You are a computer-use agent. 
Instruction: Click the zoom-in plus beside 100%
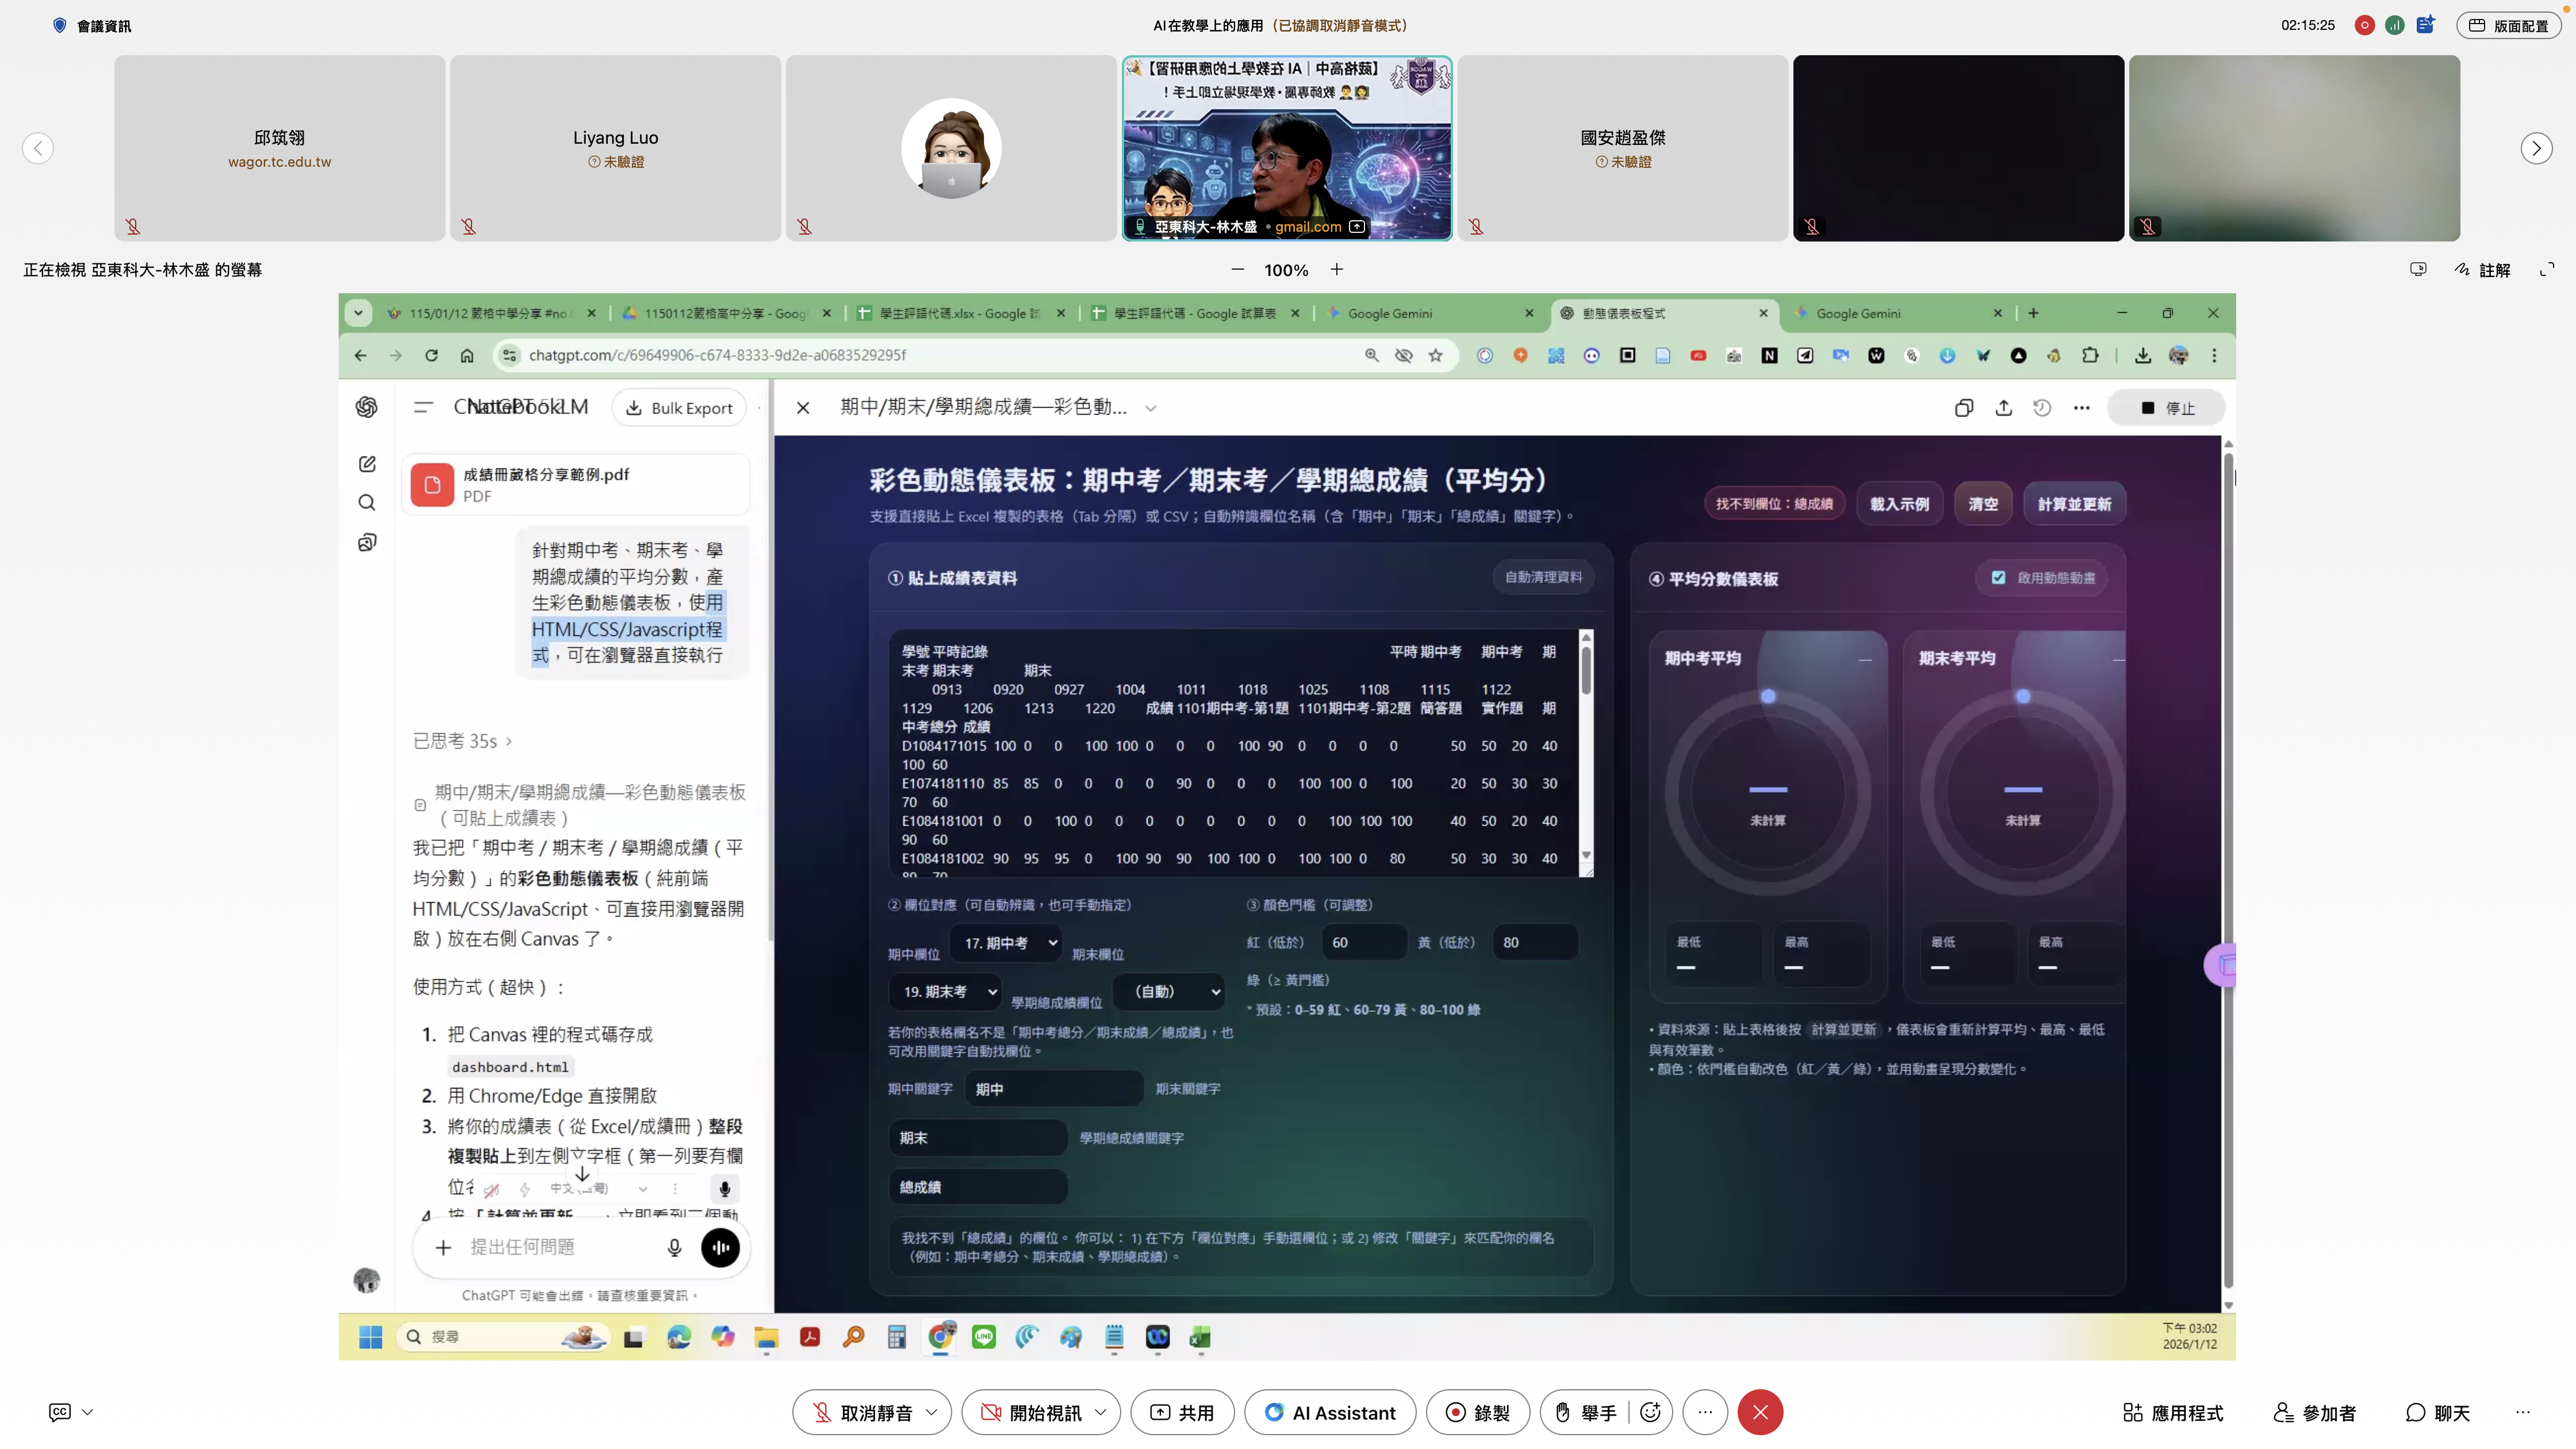click(1336, 270)
